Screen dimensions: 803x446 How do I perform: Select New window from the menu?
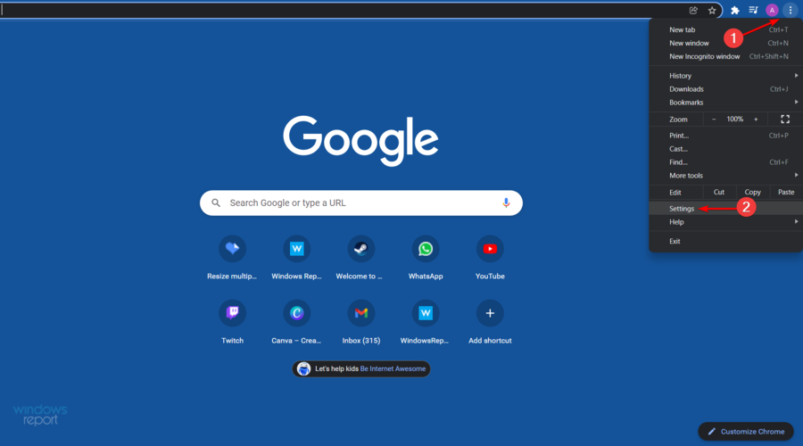click(725, 43)
